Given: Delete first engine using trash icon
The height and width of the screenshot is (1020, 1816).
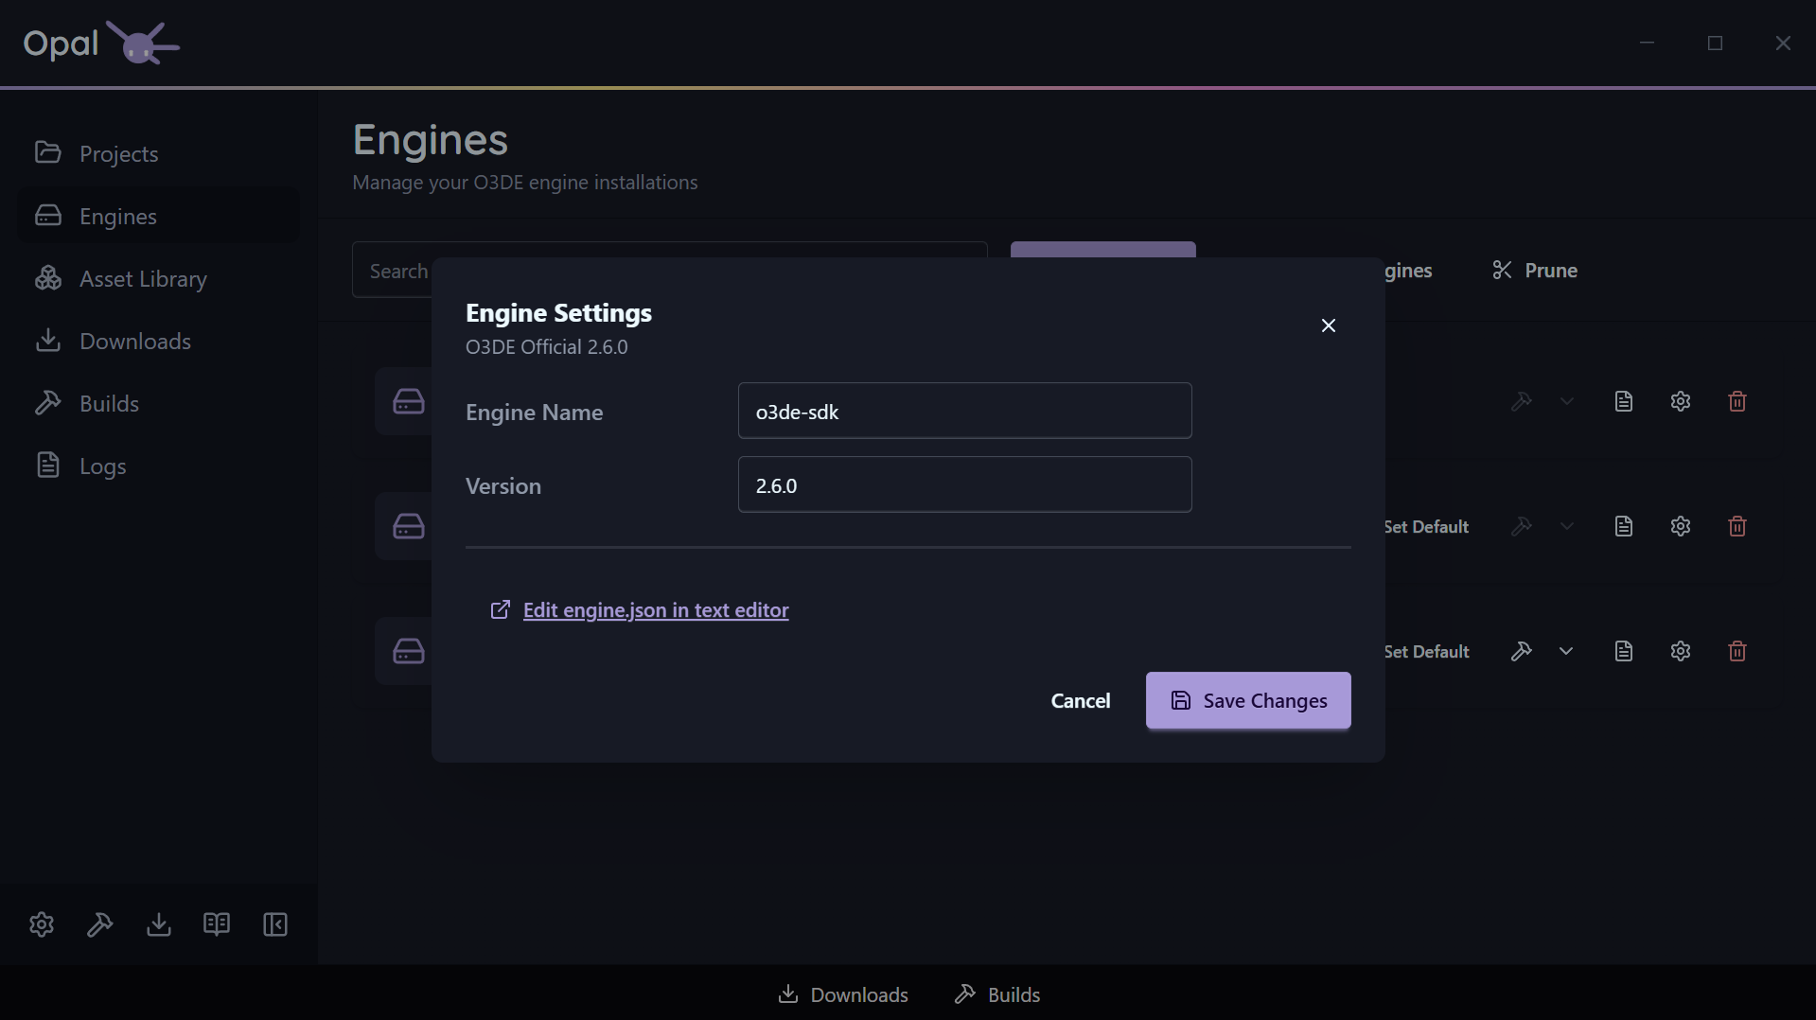Looking at the screenshot, I should point(1737,401).
